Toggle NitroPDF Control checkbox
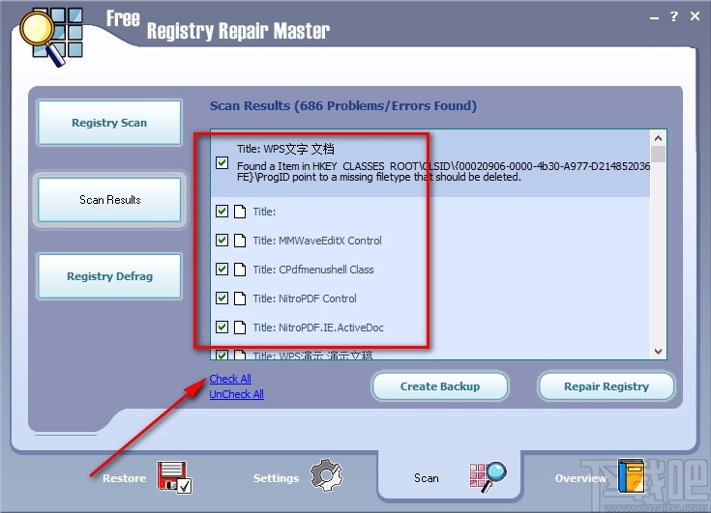Image resolution: width=711 pixels, height=513 pixels. (222, 298)
